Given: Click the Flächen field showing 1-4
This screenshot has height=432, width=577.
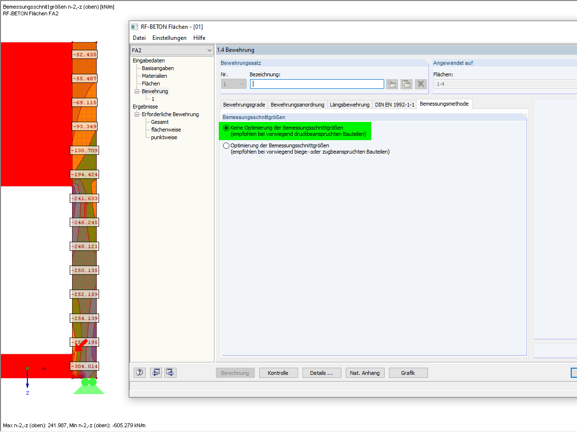Looking at the screenshot, I should pyautogui.click(x=505, y=84).
